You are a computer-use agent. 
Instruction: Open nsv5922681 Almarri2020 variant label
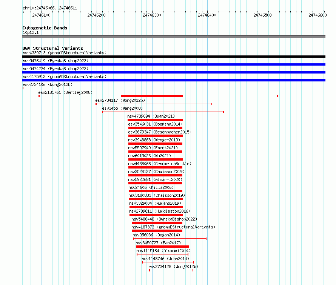coord(155,179)
